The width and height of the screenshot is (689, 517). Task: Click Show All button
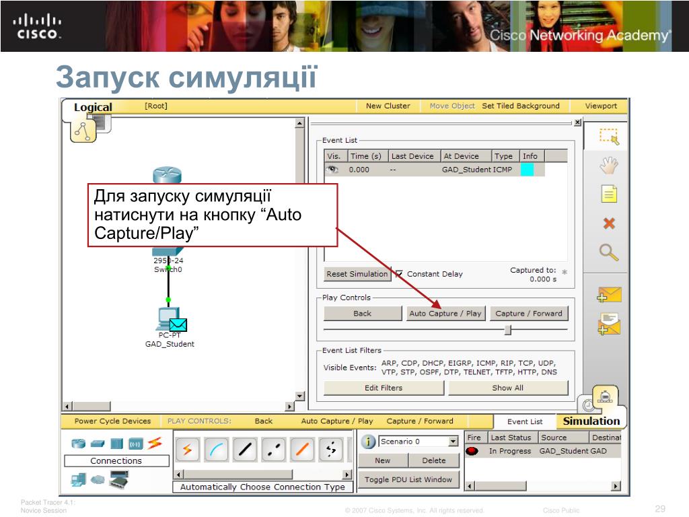[x=508, y=388]
